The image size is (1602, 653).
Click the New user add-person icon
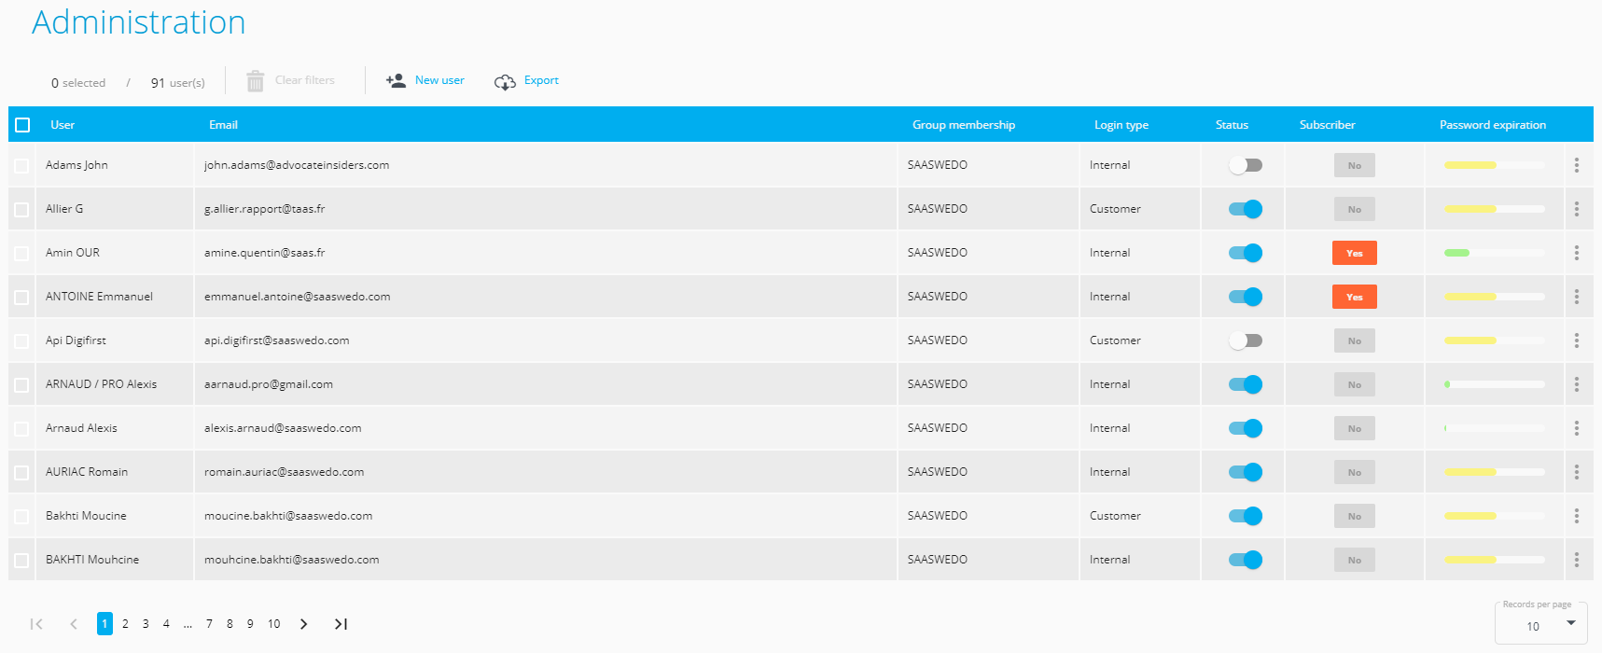pos(396,81)
